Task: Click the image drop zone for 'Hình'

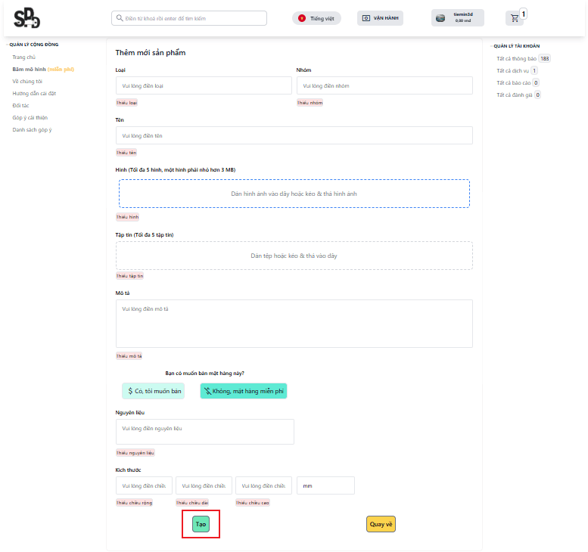Action: pyautogui.click(x=294, y=194)
